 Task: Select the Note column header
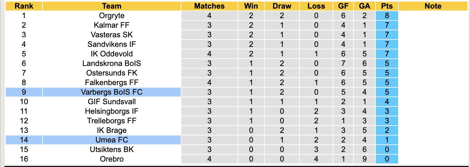[x=433, y=6]
